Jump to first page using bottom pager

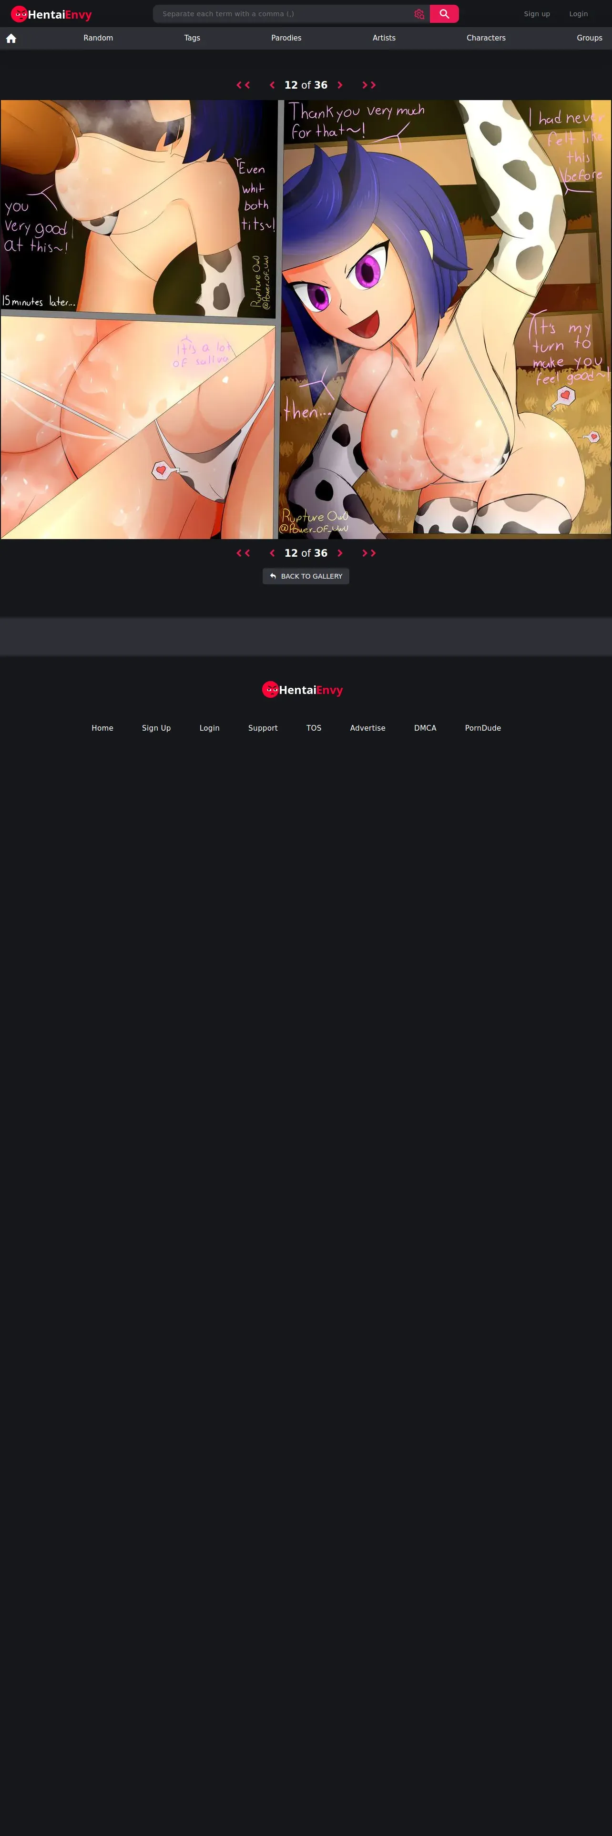pyautogui.click(x=243, y=553)
